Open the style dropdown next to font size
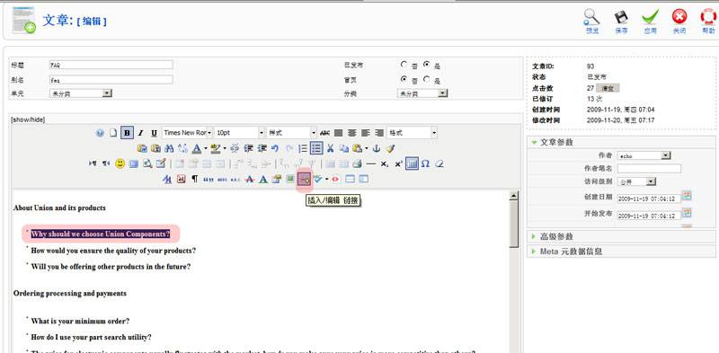Image resolution: width=719 pixels, height=353 pixels. coord(291,133)
